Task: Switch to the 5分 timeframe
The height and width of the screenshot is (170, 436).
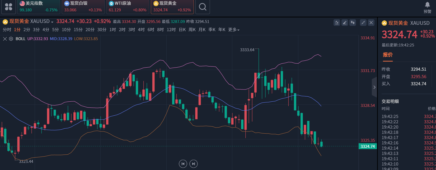Action: [55, 30]
